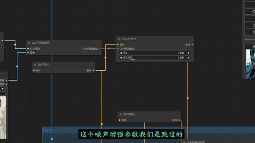Select the lower 条件零化 node title
255x143 pixels.
129,114
